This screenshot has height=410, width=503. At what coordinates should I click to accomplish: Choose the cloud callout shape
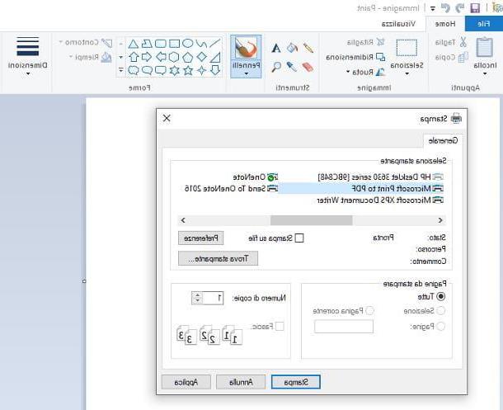[x=134, y=70]
